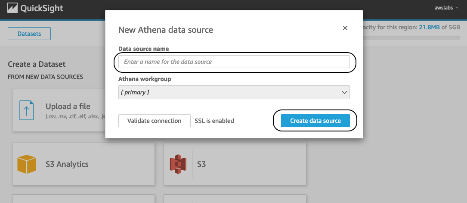Choose the S3 data source tile label
This screenshot has width=467, height=203.
201,164
